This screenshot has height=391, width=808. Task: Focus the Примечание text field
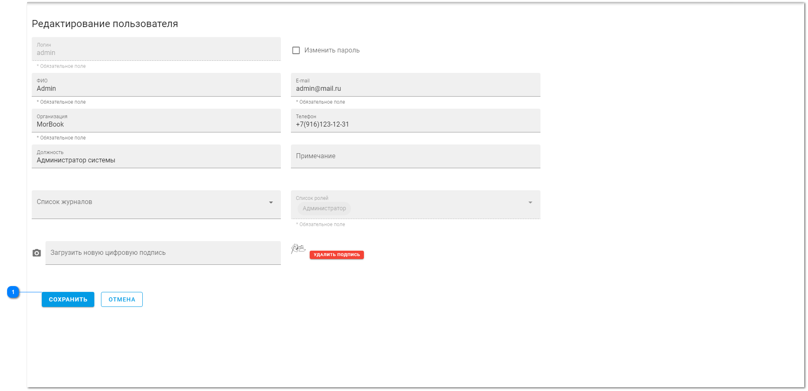click(415, 156)
